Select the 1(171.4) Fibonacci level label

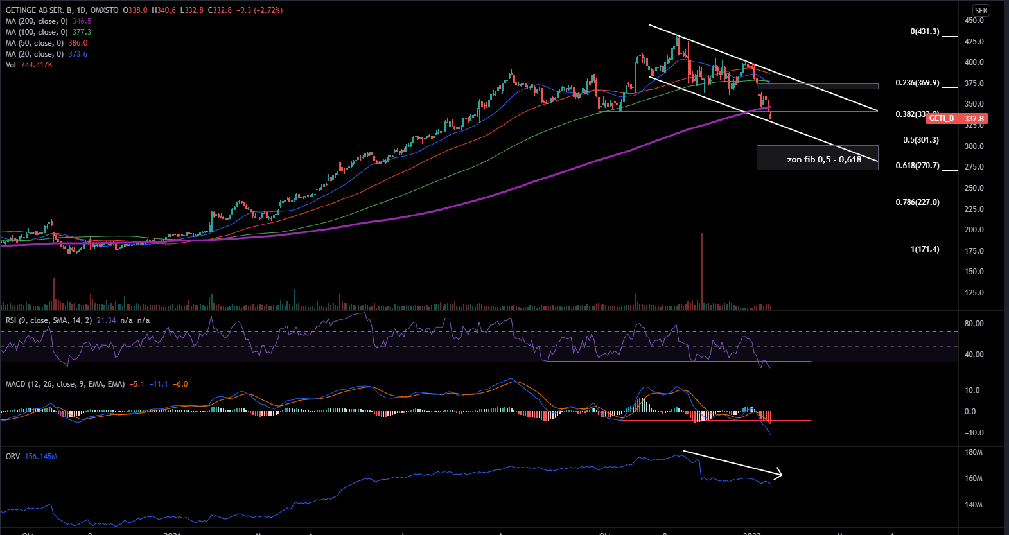[925, 249]
